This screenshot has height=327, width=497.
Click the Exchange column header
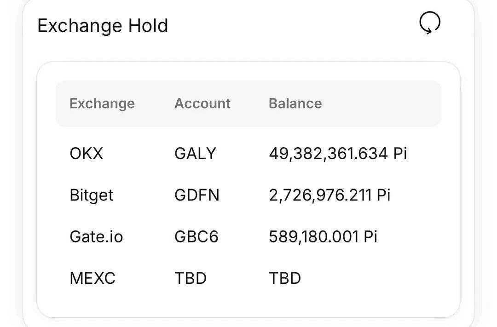(102, 103)
